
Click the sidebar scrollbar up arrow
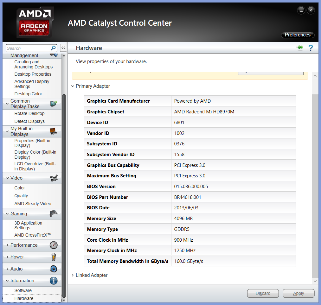coord(64,56)
